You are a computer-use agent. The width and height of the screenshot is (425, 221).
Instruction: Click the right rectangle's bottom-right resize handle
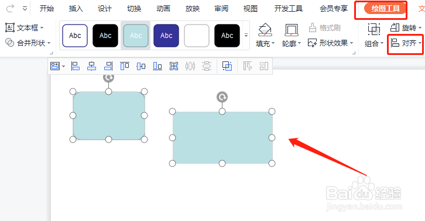tap(272, 163)
